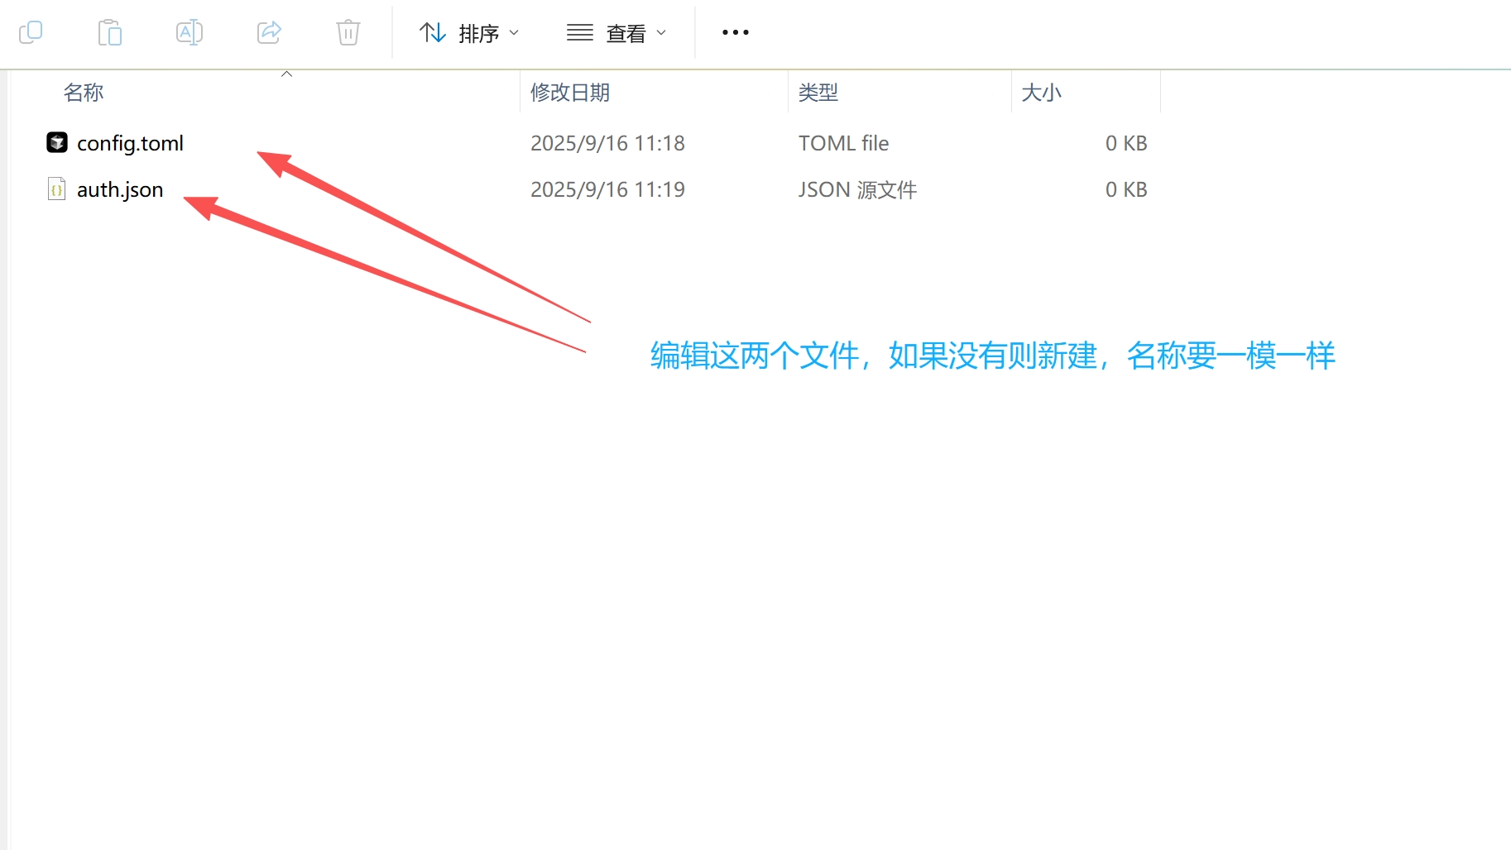Click the sort direction arrows icon beside 排序
1511x850 pixels.
point(432,32)
